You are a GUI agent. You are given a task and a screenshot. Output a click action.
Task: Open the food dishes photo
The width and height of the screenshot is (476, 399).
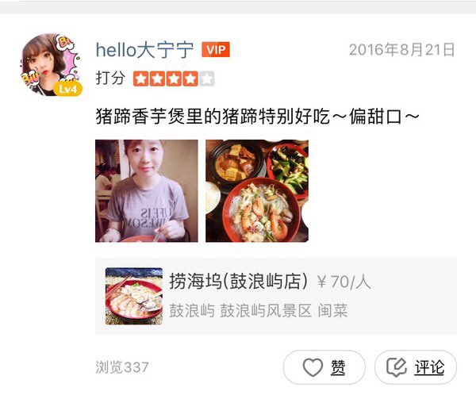pos(257,191)
